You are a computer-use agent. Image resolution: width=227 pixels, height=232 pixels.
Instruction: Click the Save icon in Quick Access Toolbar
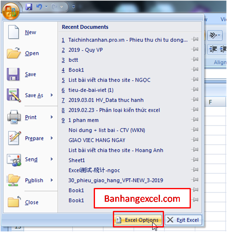[29, 7]
